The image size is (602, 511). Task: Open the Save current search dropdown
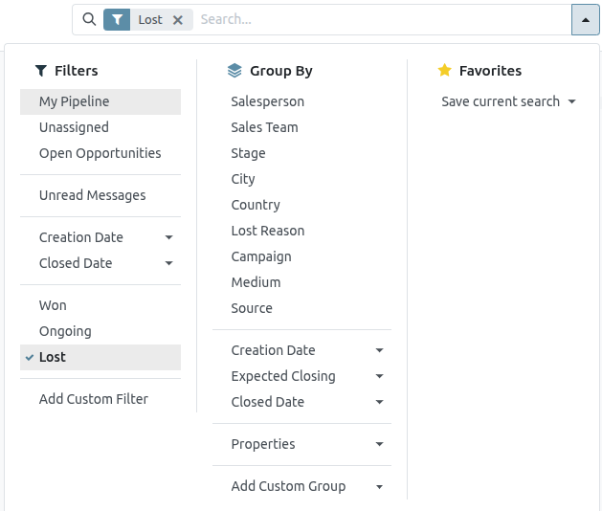(508, 101)
